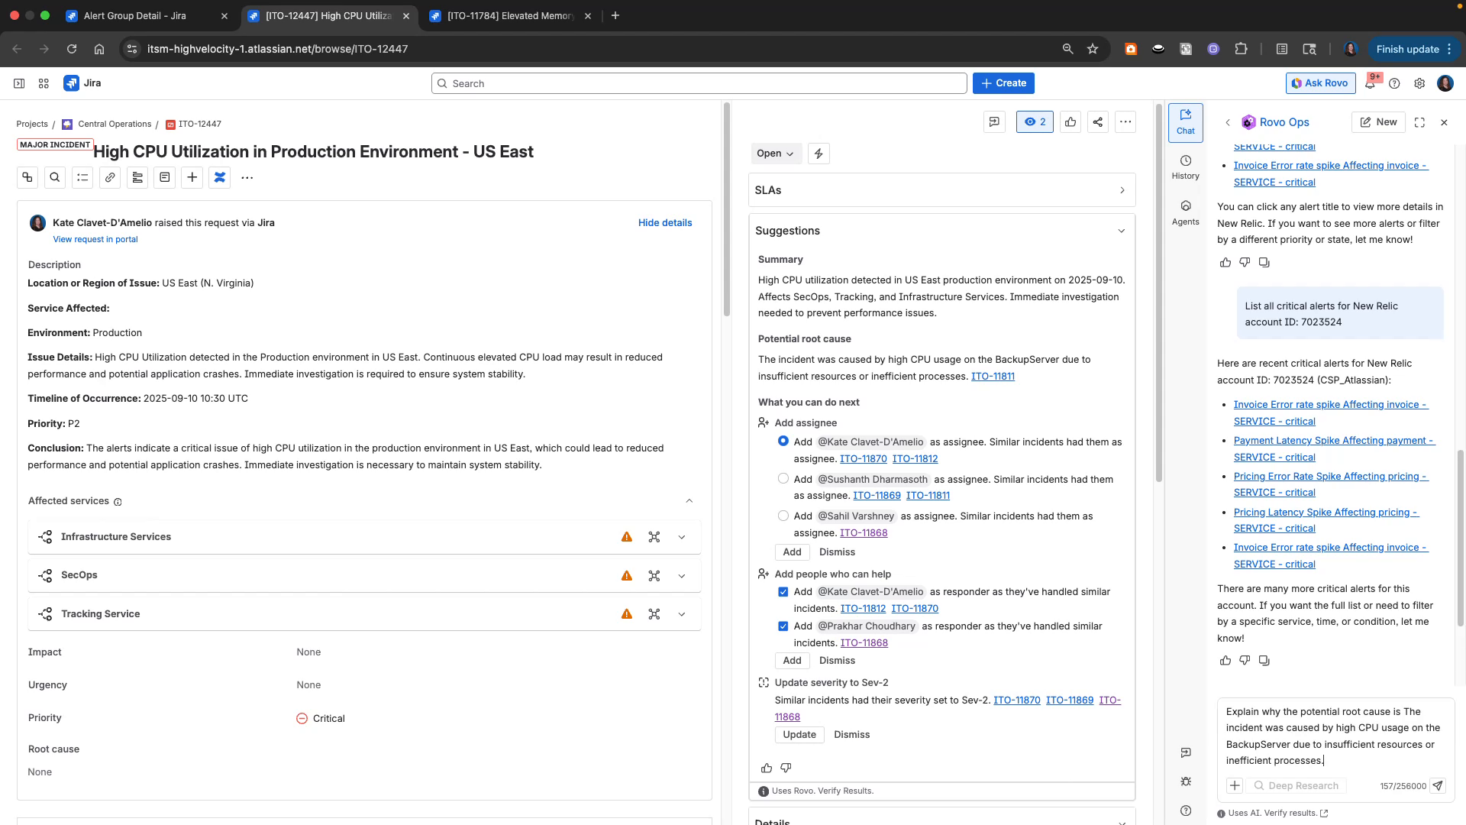The height and width of the screenshot is (825, 1466).
Task: Select Sushanth Dharmasoth assignee option
Action: (783, 478)
